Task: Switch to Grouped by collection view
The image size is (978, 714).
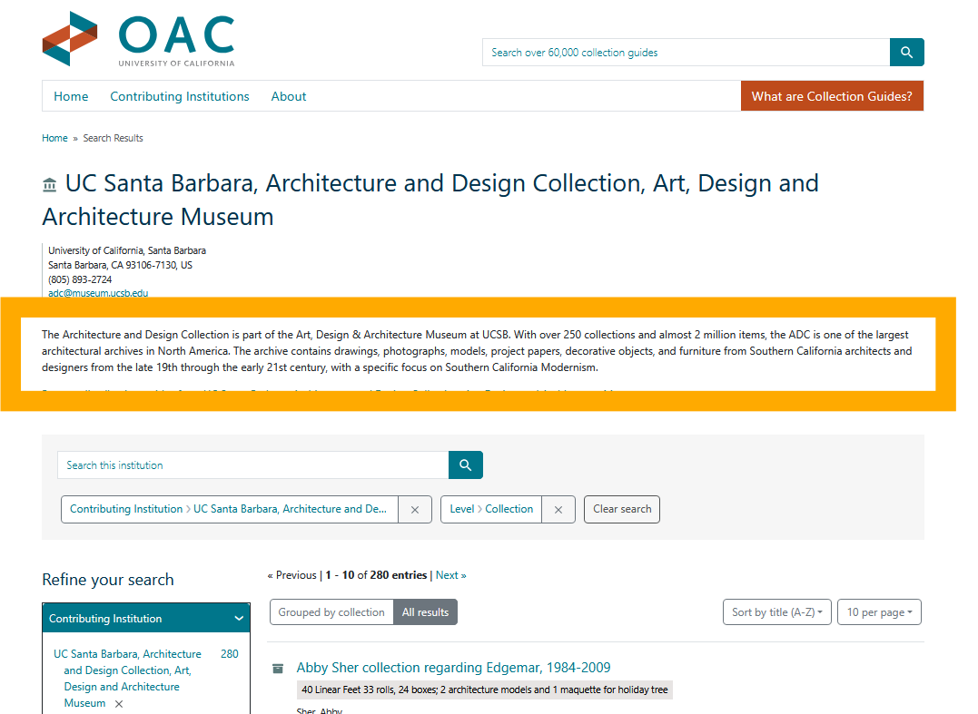Action: [331, 611]
